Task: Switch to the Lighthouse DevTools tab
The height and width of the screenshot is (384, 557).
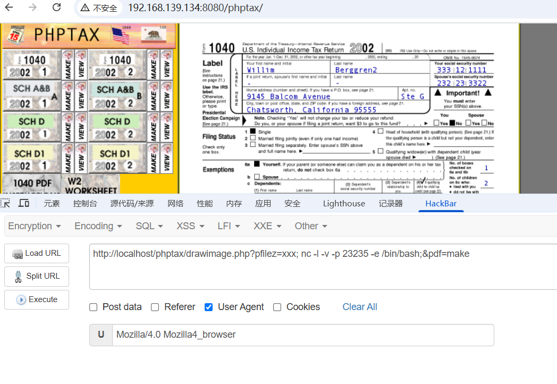Action: [344, 203]
